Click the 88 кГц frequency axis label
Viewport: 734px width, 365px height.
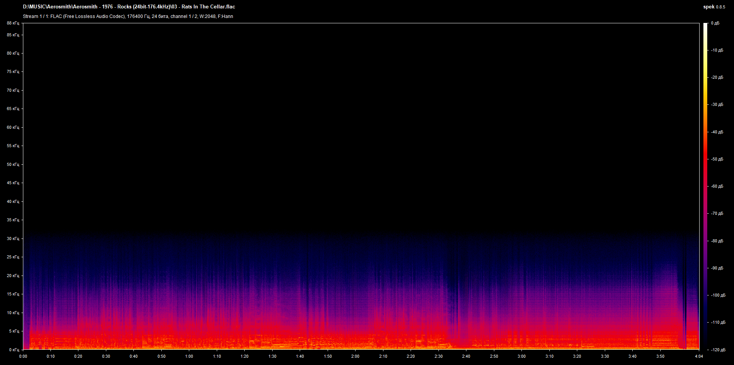(x=13, y=23)
